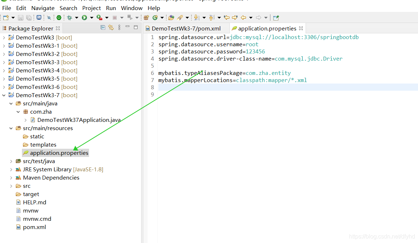Open the Back history dropdown arrow
418x243 pixels.
coord(251,18)
